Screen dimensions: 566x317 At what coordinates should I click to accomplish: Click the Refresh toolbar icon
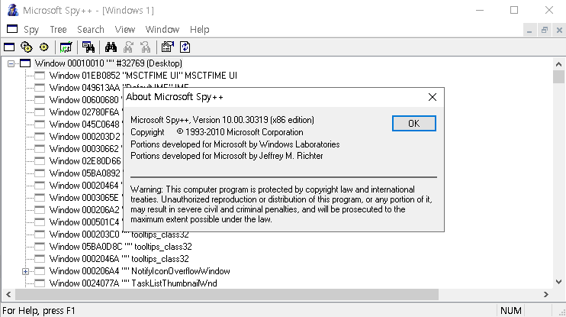click(185, 47)
